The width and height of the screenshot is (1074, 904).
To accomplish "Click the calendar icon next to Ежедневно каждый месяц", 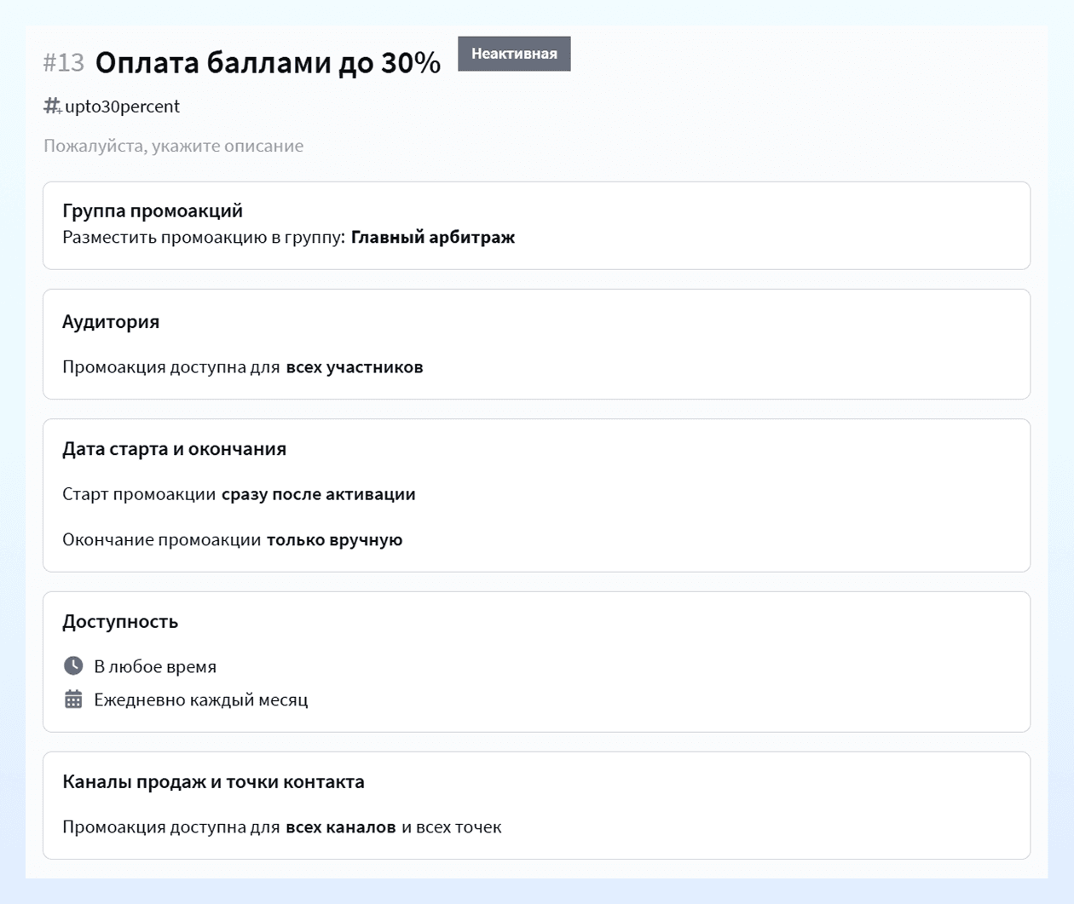I will point(73,700).
